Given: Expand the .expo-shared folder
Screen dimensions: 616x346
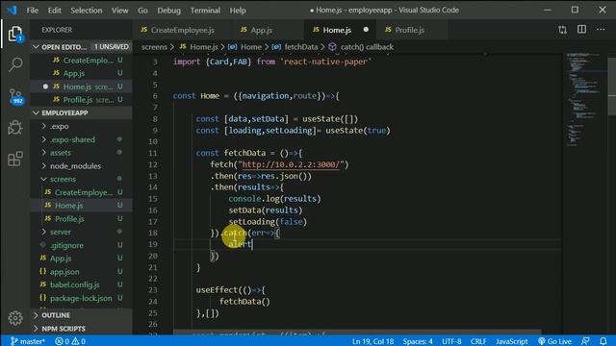Looking at the screenshot, I should [x=81, y=139].
